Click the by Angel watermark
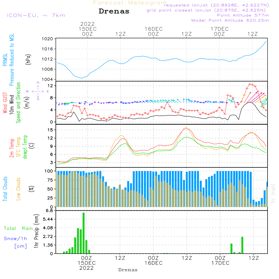The width and height of the screenshot is (279, 279). 273,193
